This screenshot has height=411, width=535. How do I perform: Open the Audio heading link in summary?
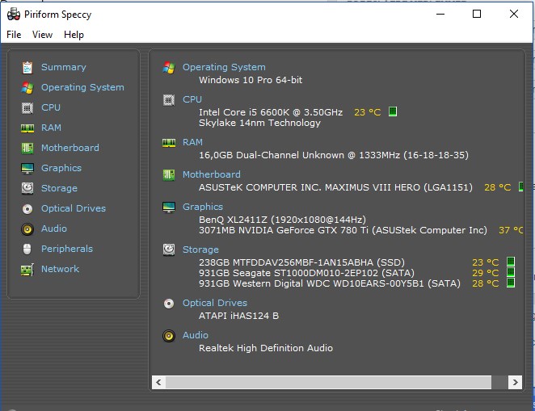[195, 335]
